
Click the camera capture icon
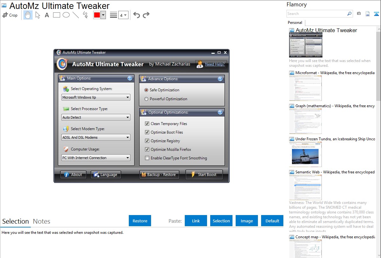(359, 14)
